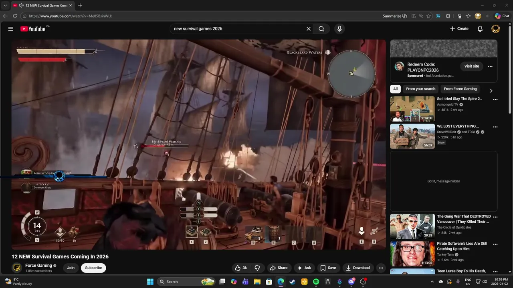Add this page to favorites star

(429, 16)
